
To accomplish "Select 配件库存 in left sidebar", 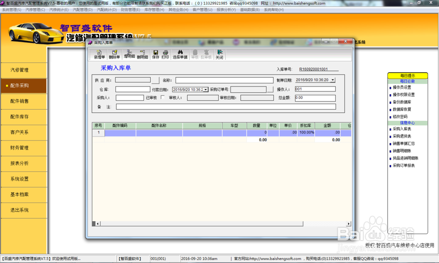I will 24,117.
